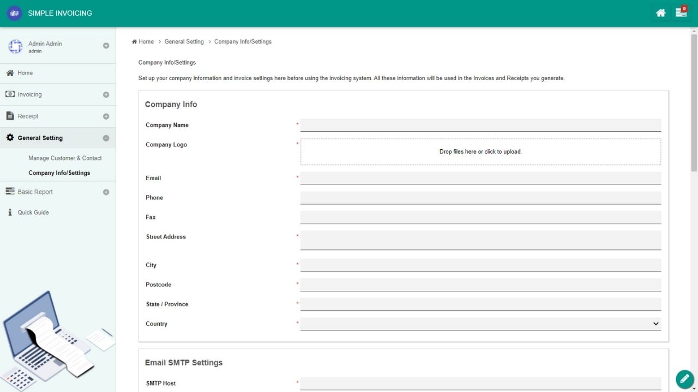Open the notifications icon with red badge
The width and height of the screenshot is (698, 392).
click(x=681, y=13)
